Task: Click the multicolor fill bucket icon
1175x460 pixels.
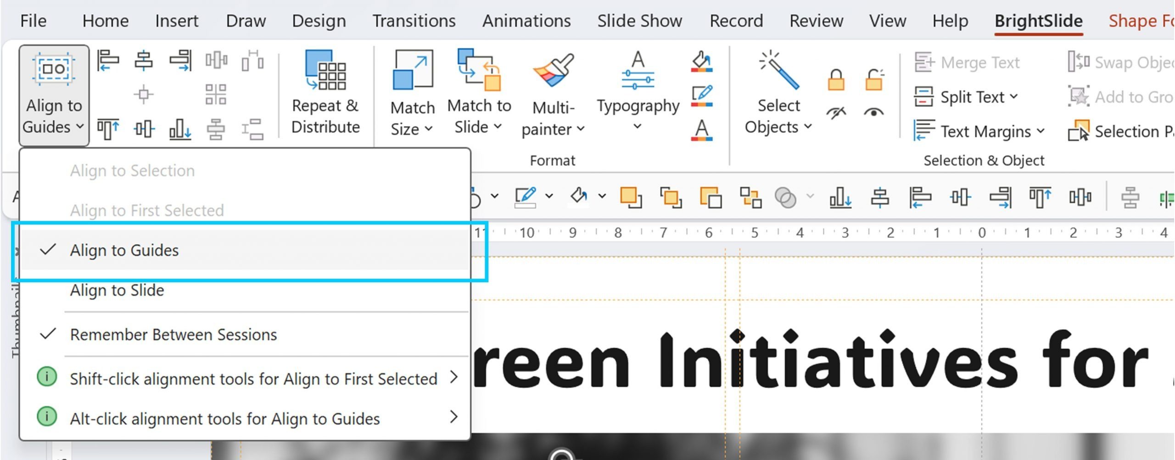Action: 702,61
